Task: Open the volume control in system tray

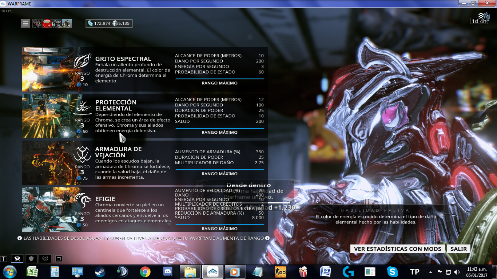Action: pos(457,272)
